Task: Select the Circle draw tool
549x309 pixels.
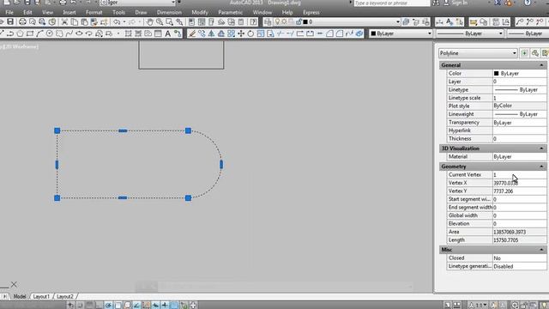Action: [x=50, y=33]
